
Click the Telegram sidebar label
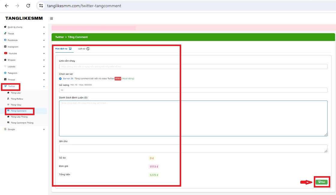[x=12, y=73]
